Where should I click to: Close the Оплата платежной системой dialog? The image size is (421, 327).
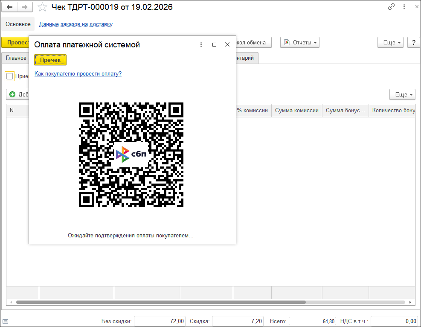[227, 44]
